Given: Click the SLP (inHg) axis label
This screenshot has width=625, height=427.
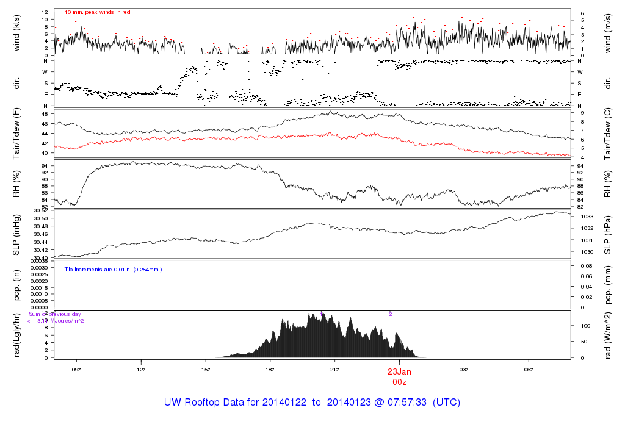Looking at the screenshot, I should click(x=17, y=235).
